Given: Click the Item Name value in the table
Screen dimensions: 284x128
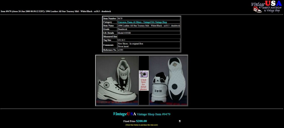Looking at the screenshot, I should coord(149,26).
